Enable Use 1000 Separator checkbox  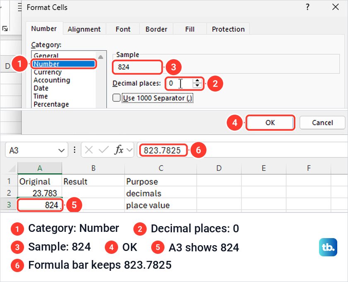(x=116, y=98)
